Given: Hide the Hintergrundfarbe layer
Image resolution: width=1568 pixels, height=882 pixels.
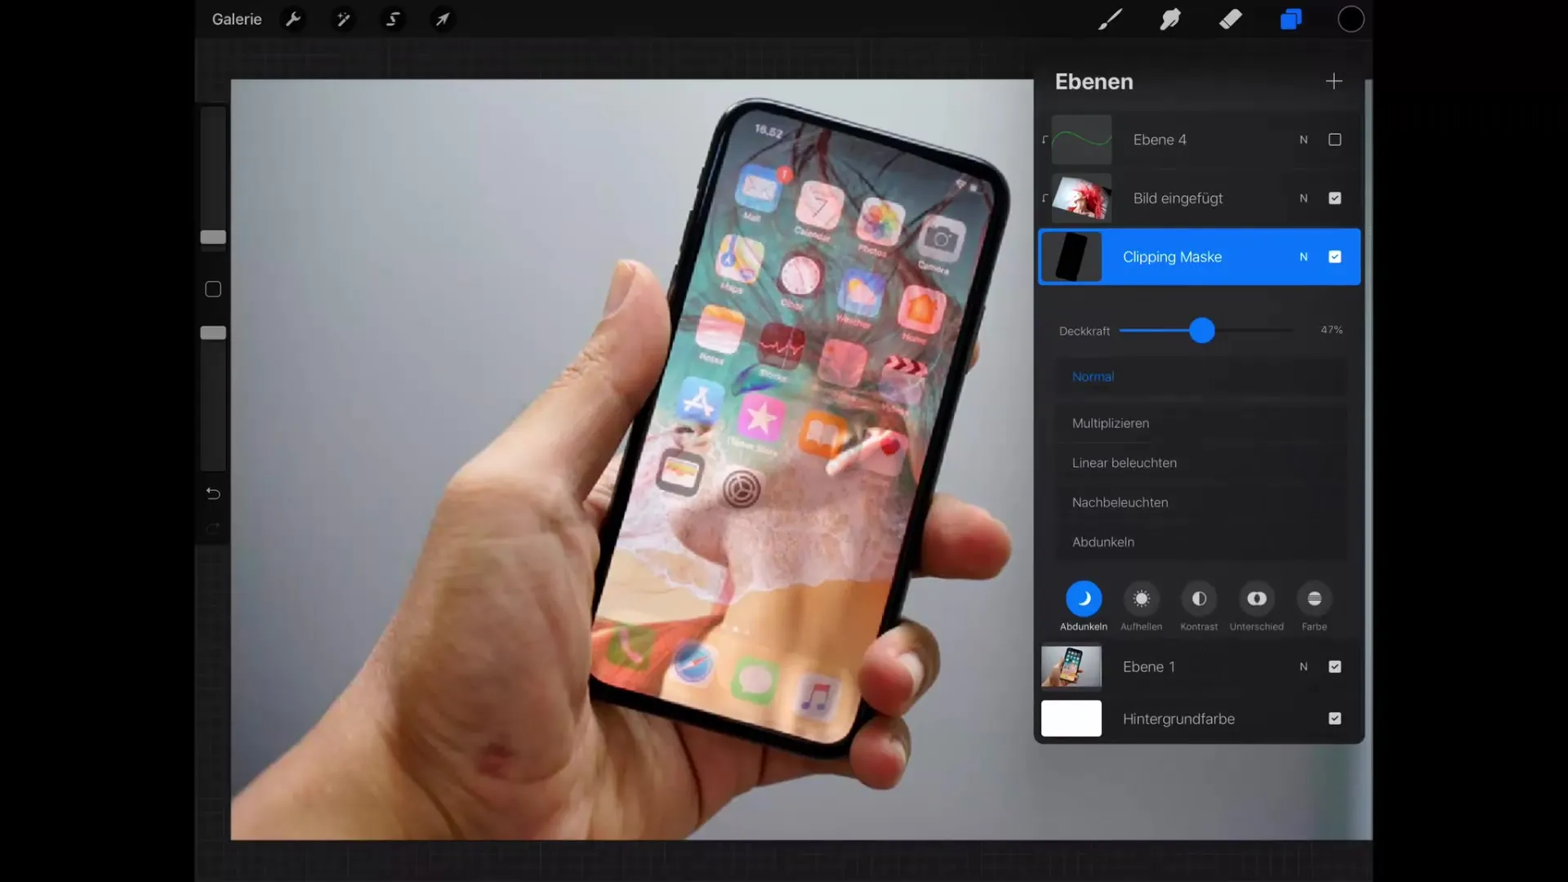Looking at the screenshot, I should (1334, 719).
